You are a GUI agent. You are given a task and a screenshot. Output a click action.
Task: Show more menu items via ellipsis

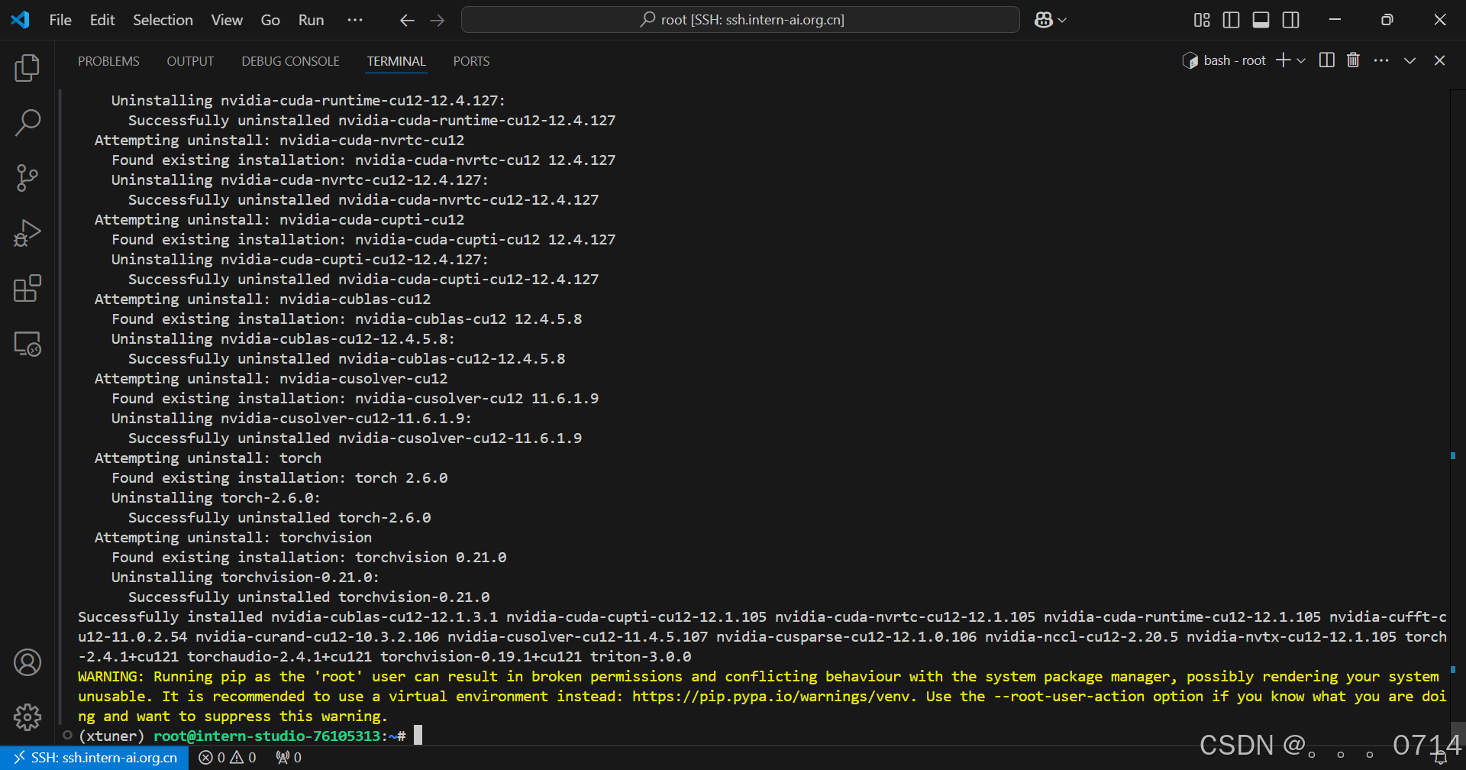coord(355,20)
